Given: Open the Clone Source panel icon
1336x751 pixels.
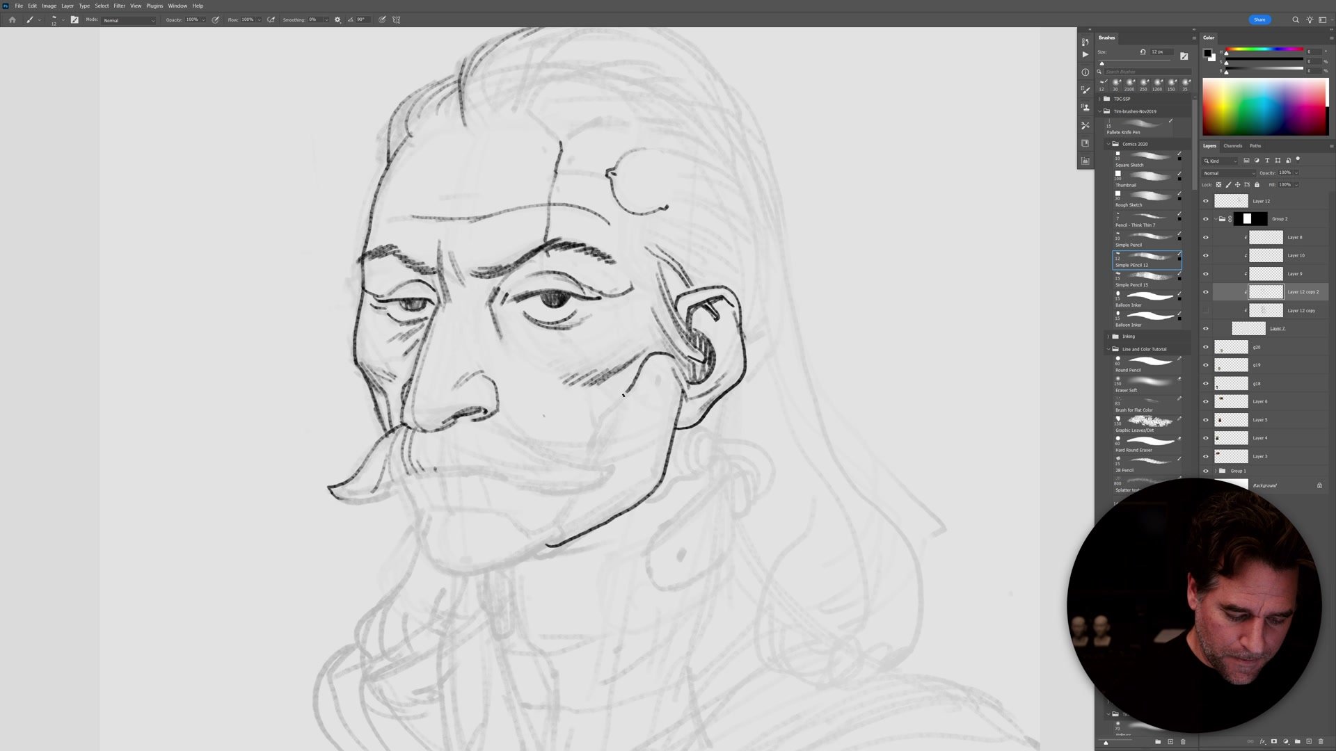Looking at the screenshot, I should (x=1085, y=108).
